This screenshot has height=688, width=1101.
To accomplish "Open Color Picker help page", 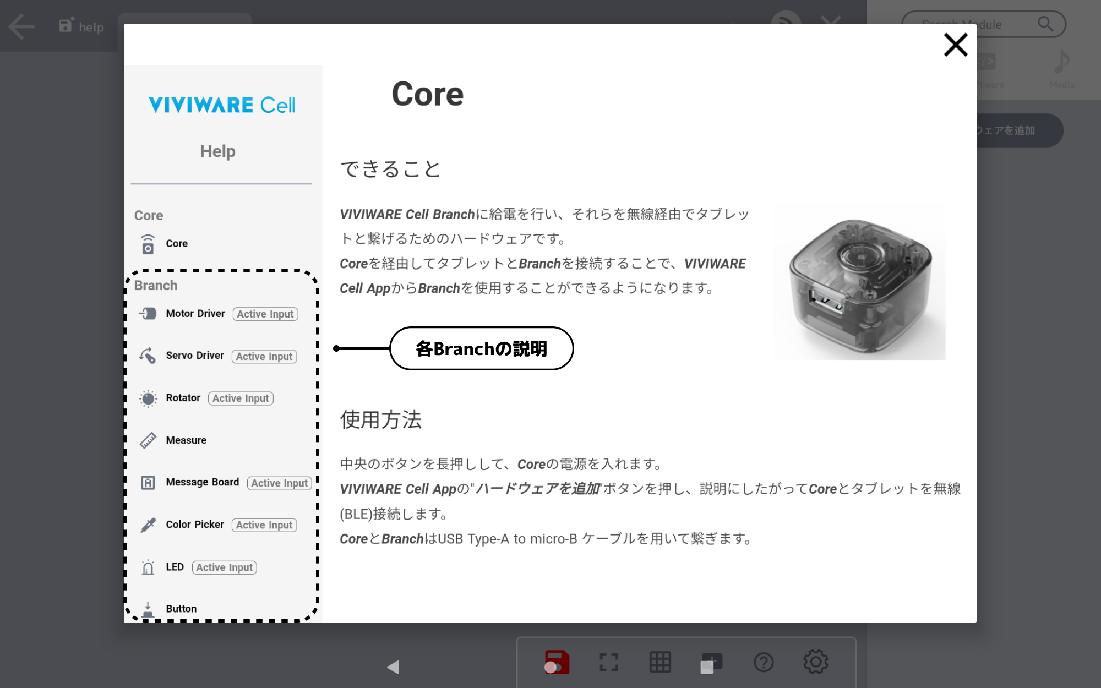I will [195, 525].
